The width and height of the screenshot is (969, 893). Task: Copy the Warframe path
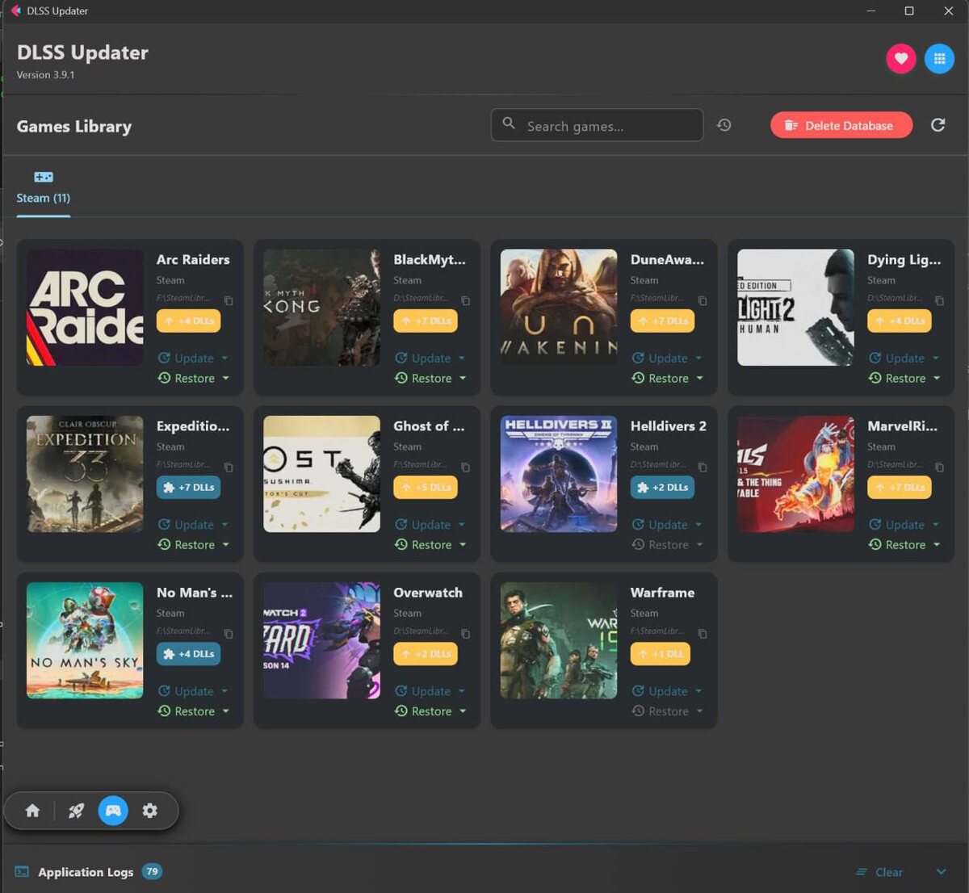click(703, 634)
